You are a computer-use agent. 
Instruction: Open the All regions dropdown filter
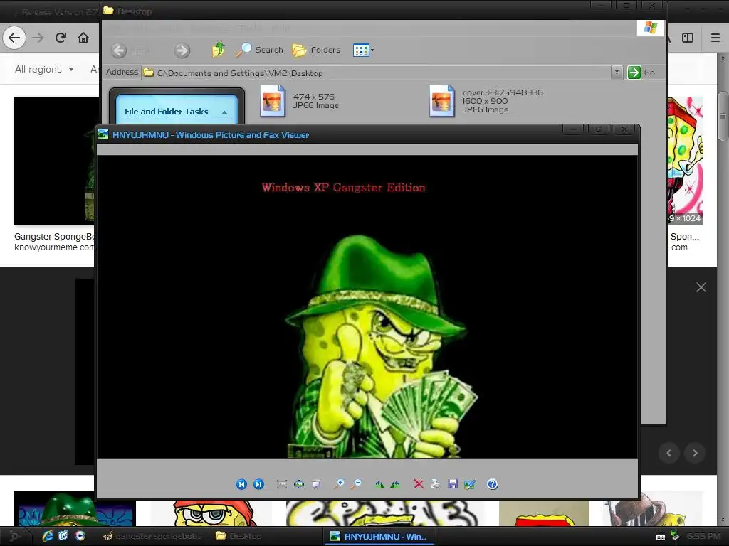pyautogui.click(x=44, y=69)
